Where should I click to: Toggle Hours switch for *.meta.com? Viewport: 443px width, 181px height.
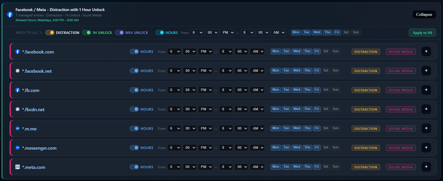coord(134,167)
